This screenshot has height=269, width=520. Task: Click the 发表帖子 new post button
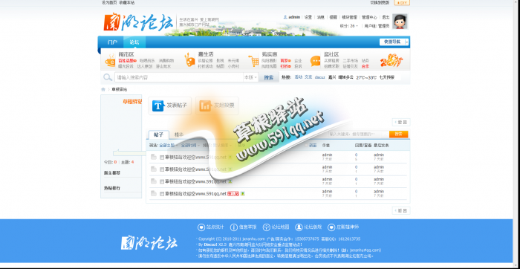(x=170, y=106)
